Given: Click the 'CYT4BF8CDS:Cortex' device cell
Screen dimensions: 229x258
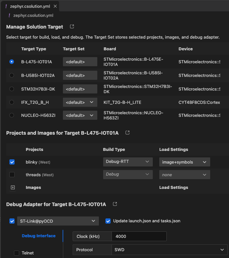Looking at the screenshot, I should 199,102.
